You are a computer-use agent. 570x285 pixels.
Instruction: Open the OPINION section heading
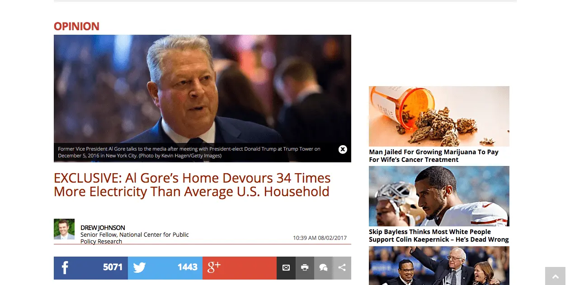pos(76,26)
